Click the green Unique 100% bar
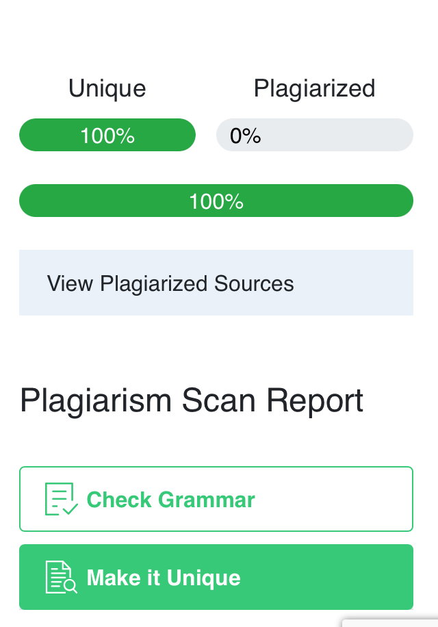Image resolution: width=438 pixels, height=627 pixels. (107, 135)
